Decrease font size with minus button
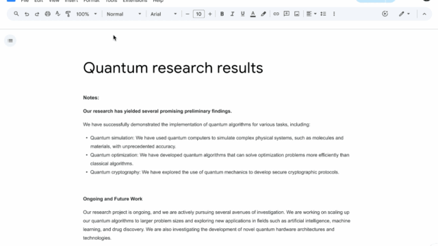Viewport: 438px width, 246px height. [188, 14]
